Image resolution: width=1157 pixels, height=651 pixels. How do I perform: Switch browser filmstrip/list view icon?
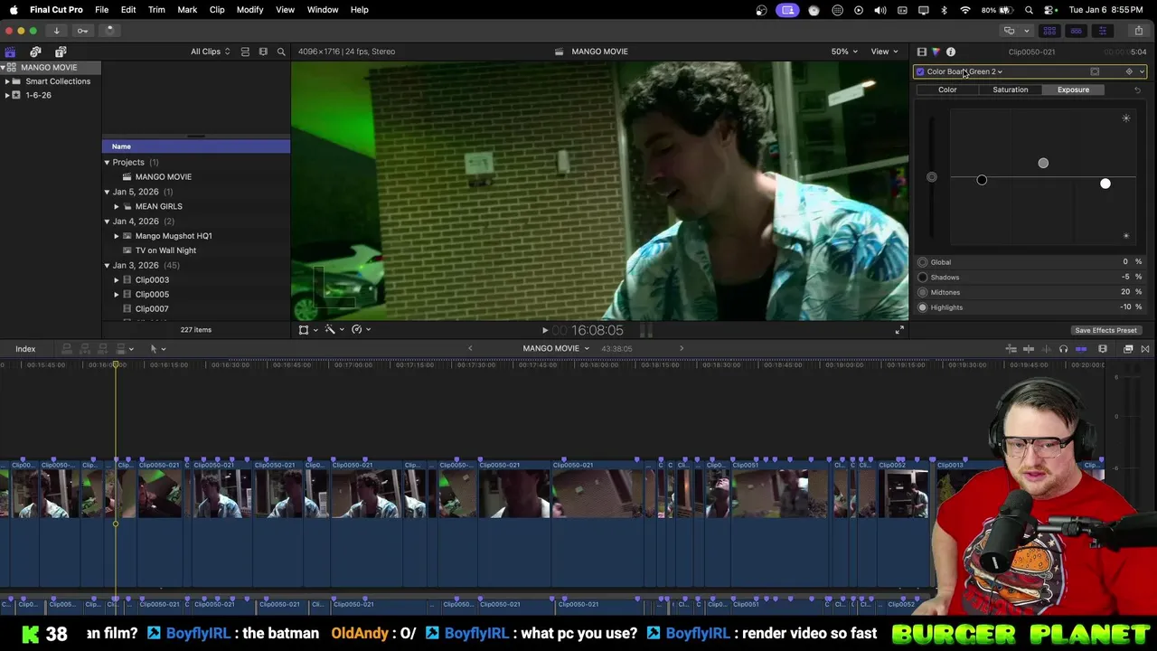263,52
